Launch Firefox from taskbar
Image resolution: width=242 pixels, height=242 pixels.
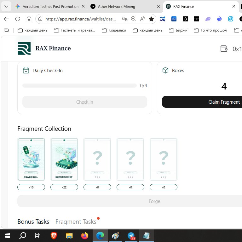(85, 236)
